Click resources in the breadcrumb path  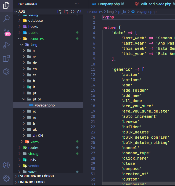[x=95, y=12]
